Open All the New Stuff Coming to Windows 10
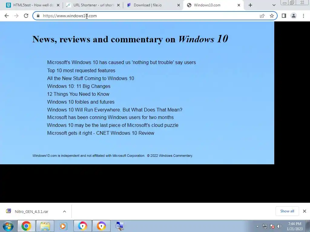Viewport: 310px width, 232px height. 91,78
